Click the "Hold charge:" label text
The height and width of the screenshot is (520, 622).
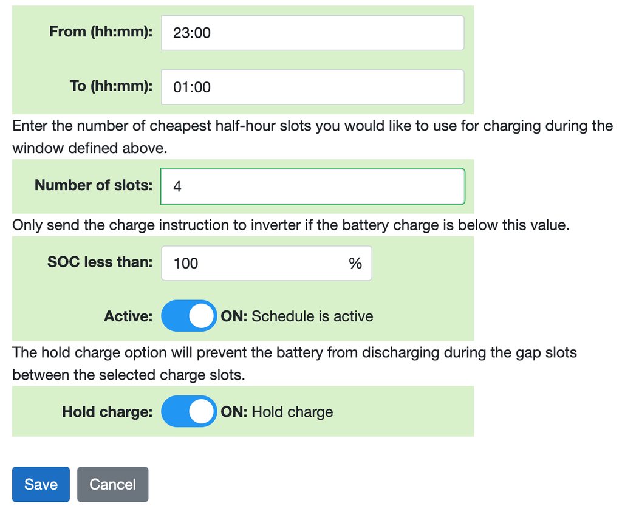tap(107, 412)
